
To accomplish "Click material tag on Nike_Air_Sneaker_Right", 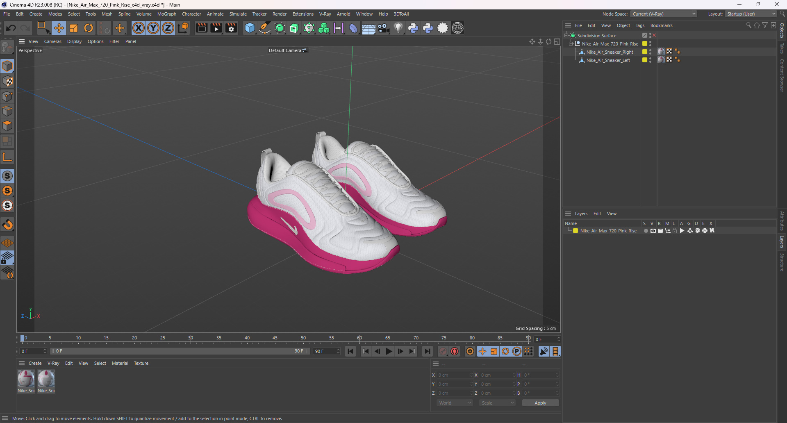I will pos(661,52).
